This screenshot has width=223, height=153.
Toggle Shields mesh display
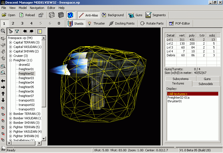click(76, 23)
